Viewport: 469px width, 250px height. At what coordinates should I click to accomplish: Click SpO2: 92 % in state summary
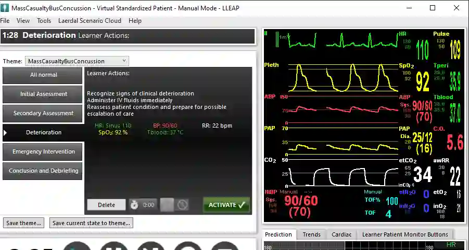(x=113, y=132)
